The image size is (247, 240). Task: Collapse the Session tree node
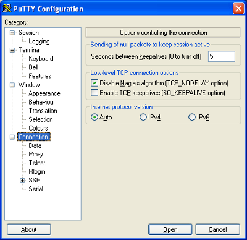pyautogui.click(x=12, y=33)
